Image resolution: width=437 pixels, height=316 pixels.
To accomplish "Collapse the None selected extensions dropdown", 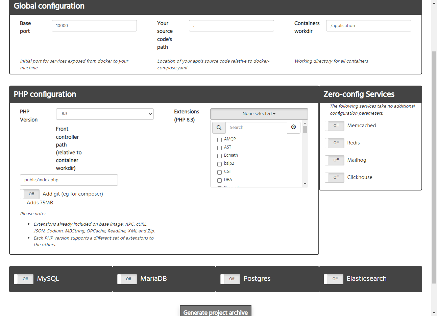I will [x=259, y=114].
